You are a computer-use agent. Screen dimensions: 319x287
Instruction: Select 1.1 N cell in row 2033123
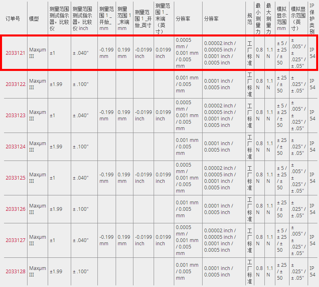point(270,116)
